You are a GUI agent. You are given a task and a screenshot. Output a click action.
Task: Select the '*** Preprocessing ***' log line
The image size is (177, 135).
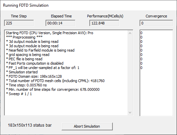tap(24, 37)
